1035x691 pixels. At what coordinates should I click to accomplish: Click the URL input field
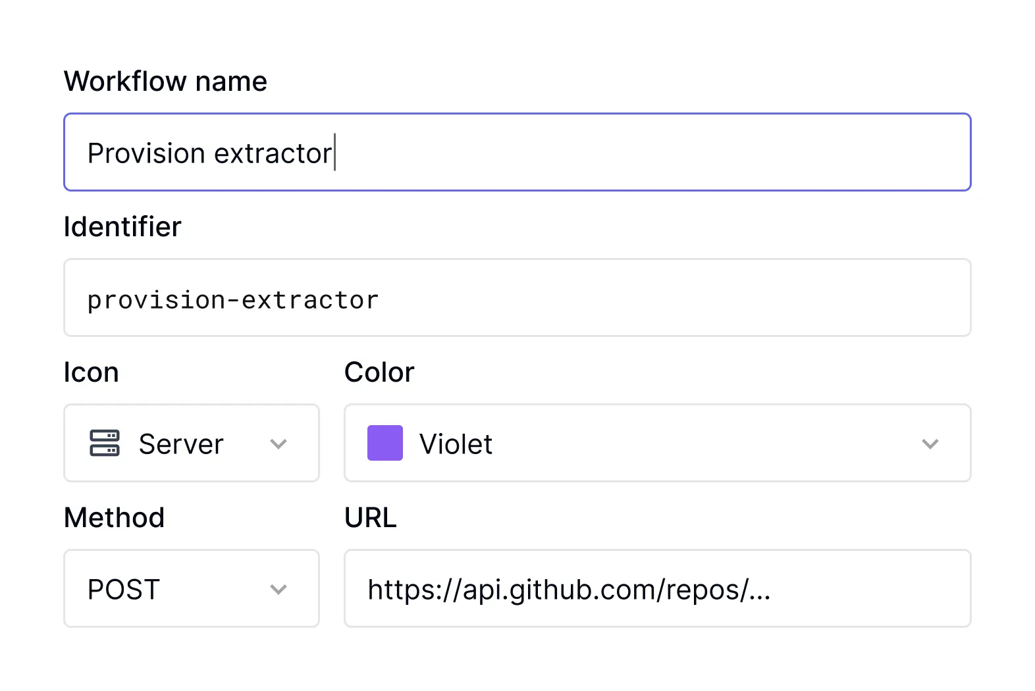point(658,588)
